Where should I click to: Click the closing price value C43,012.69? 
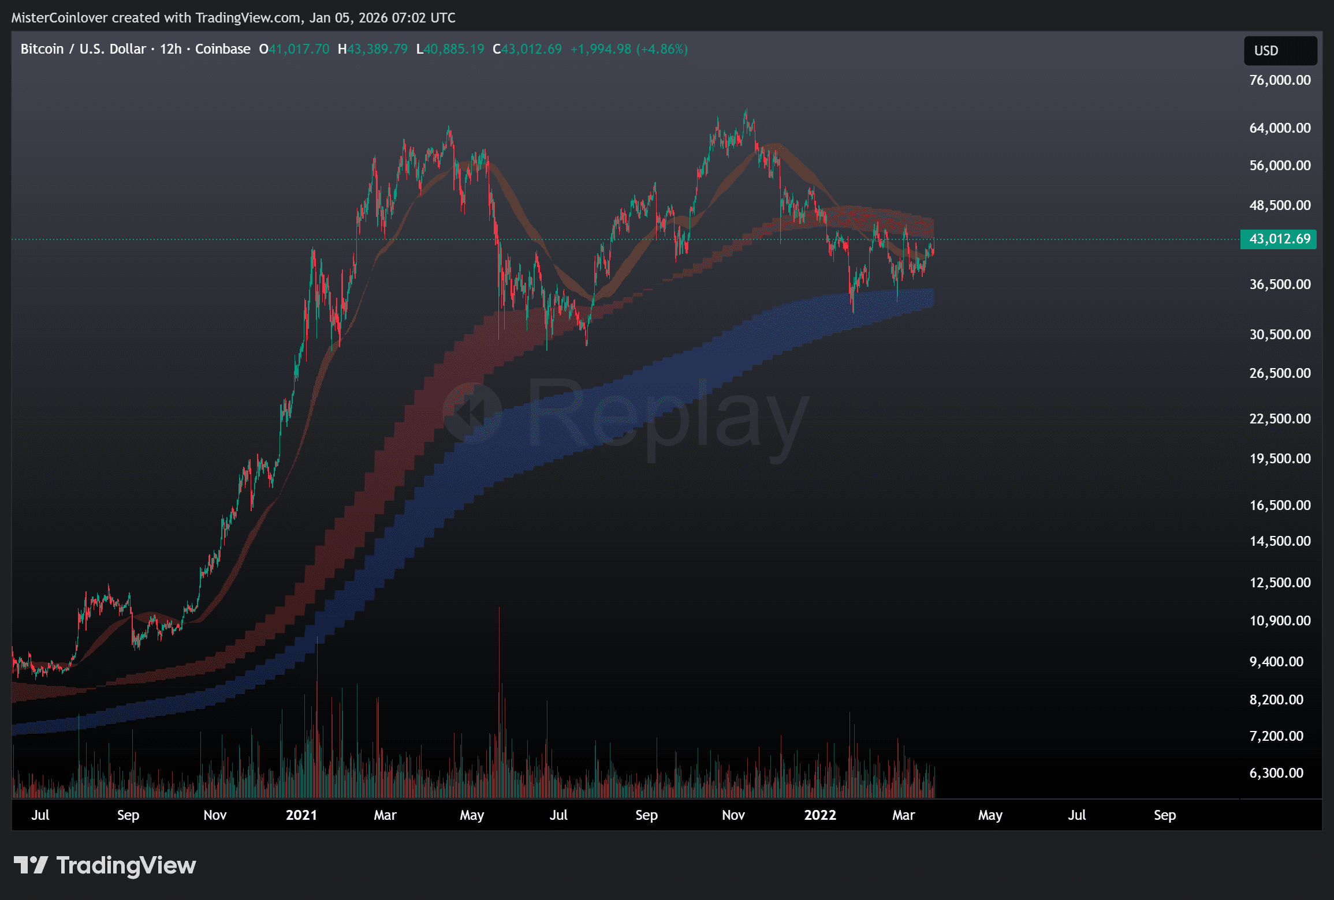(527, 49)
